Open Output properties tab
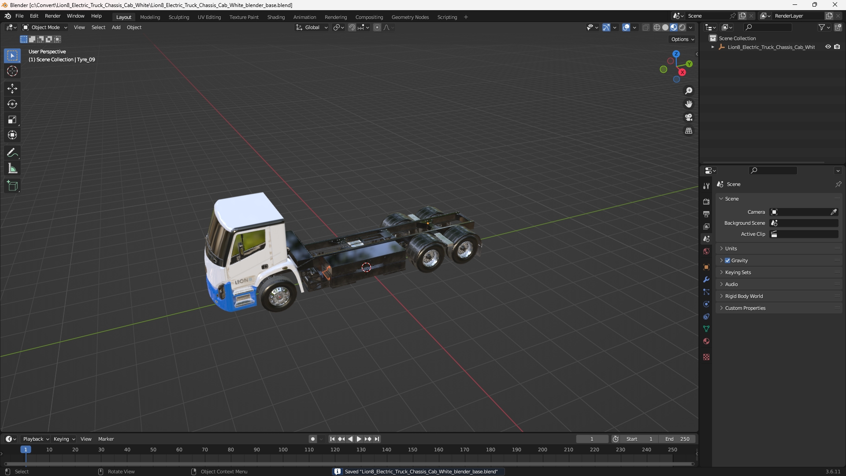The image size is (846, 476). [x=706, y=214]
